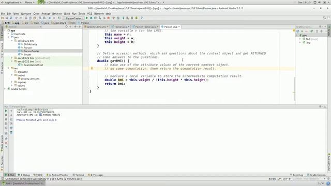Open the Messages tool window
The height and width of the screenshot is (186, 331).
(x=96, y=175)
